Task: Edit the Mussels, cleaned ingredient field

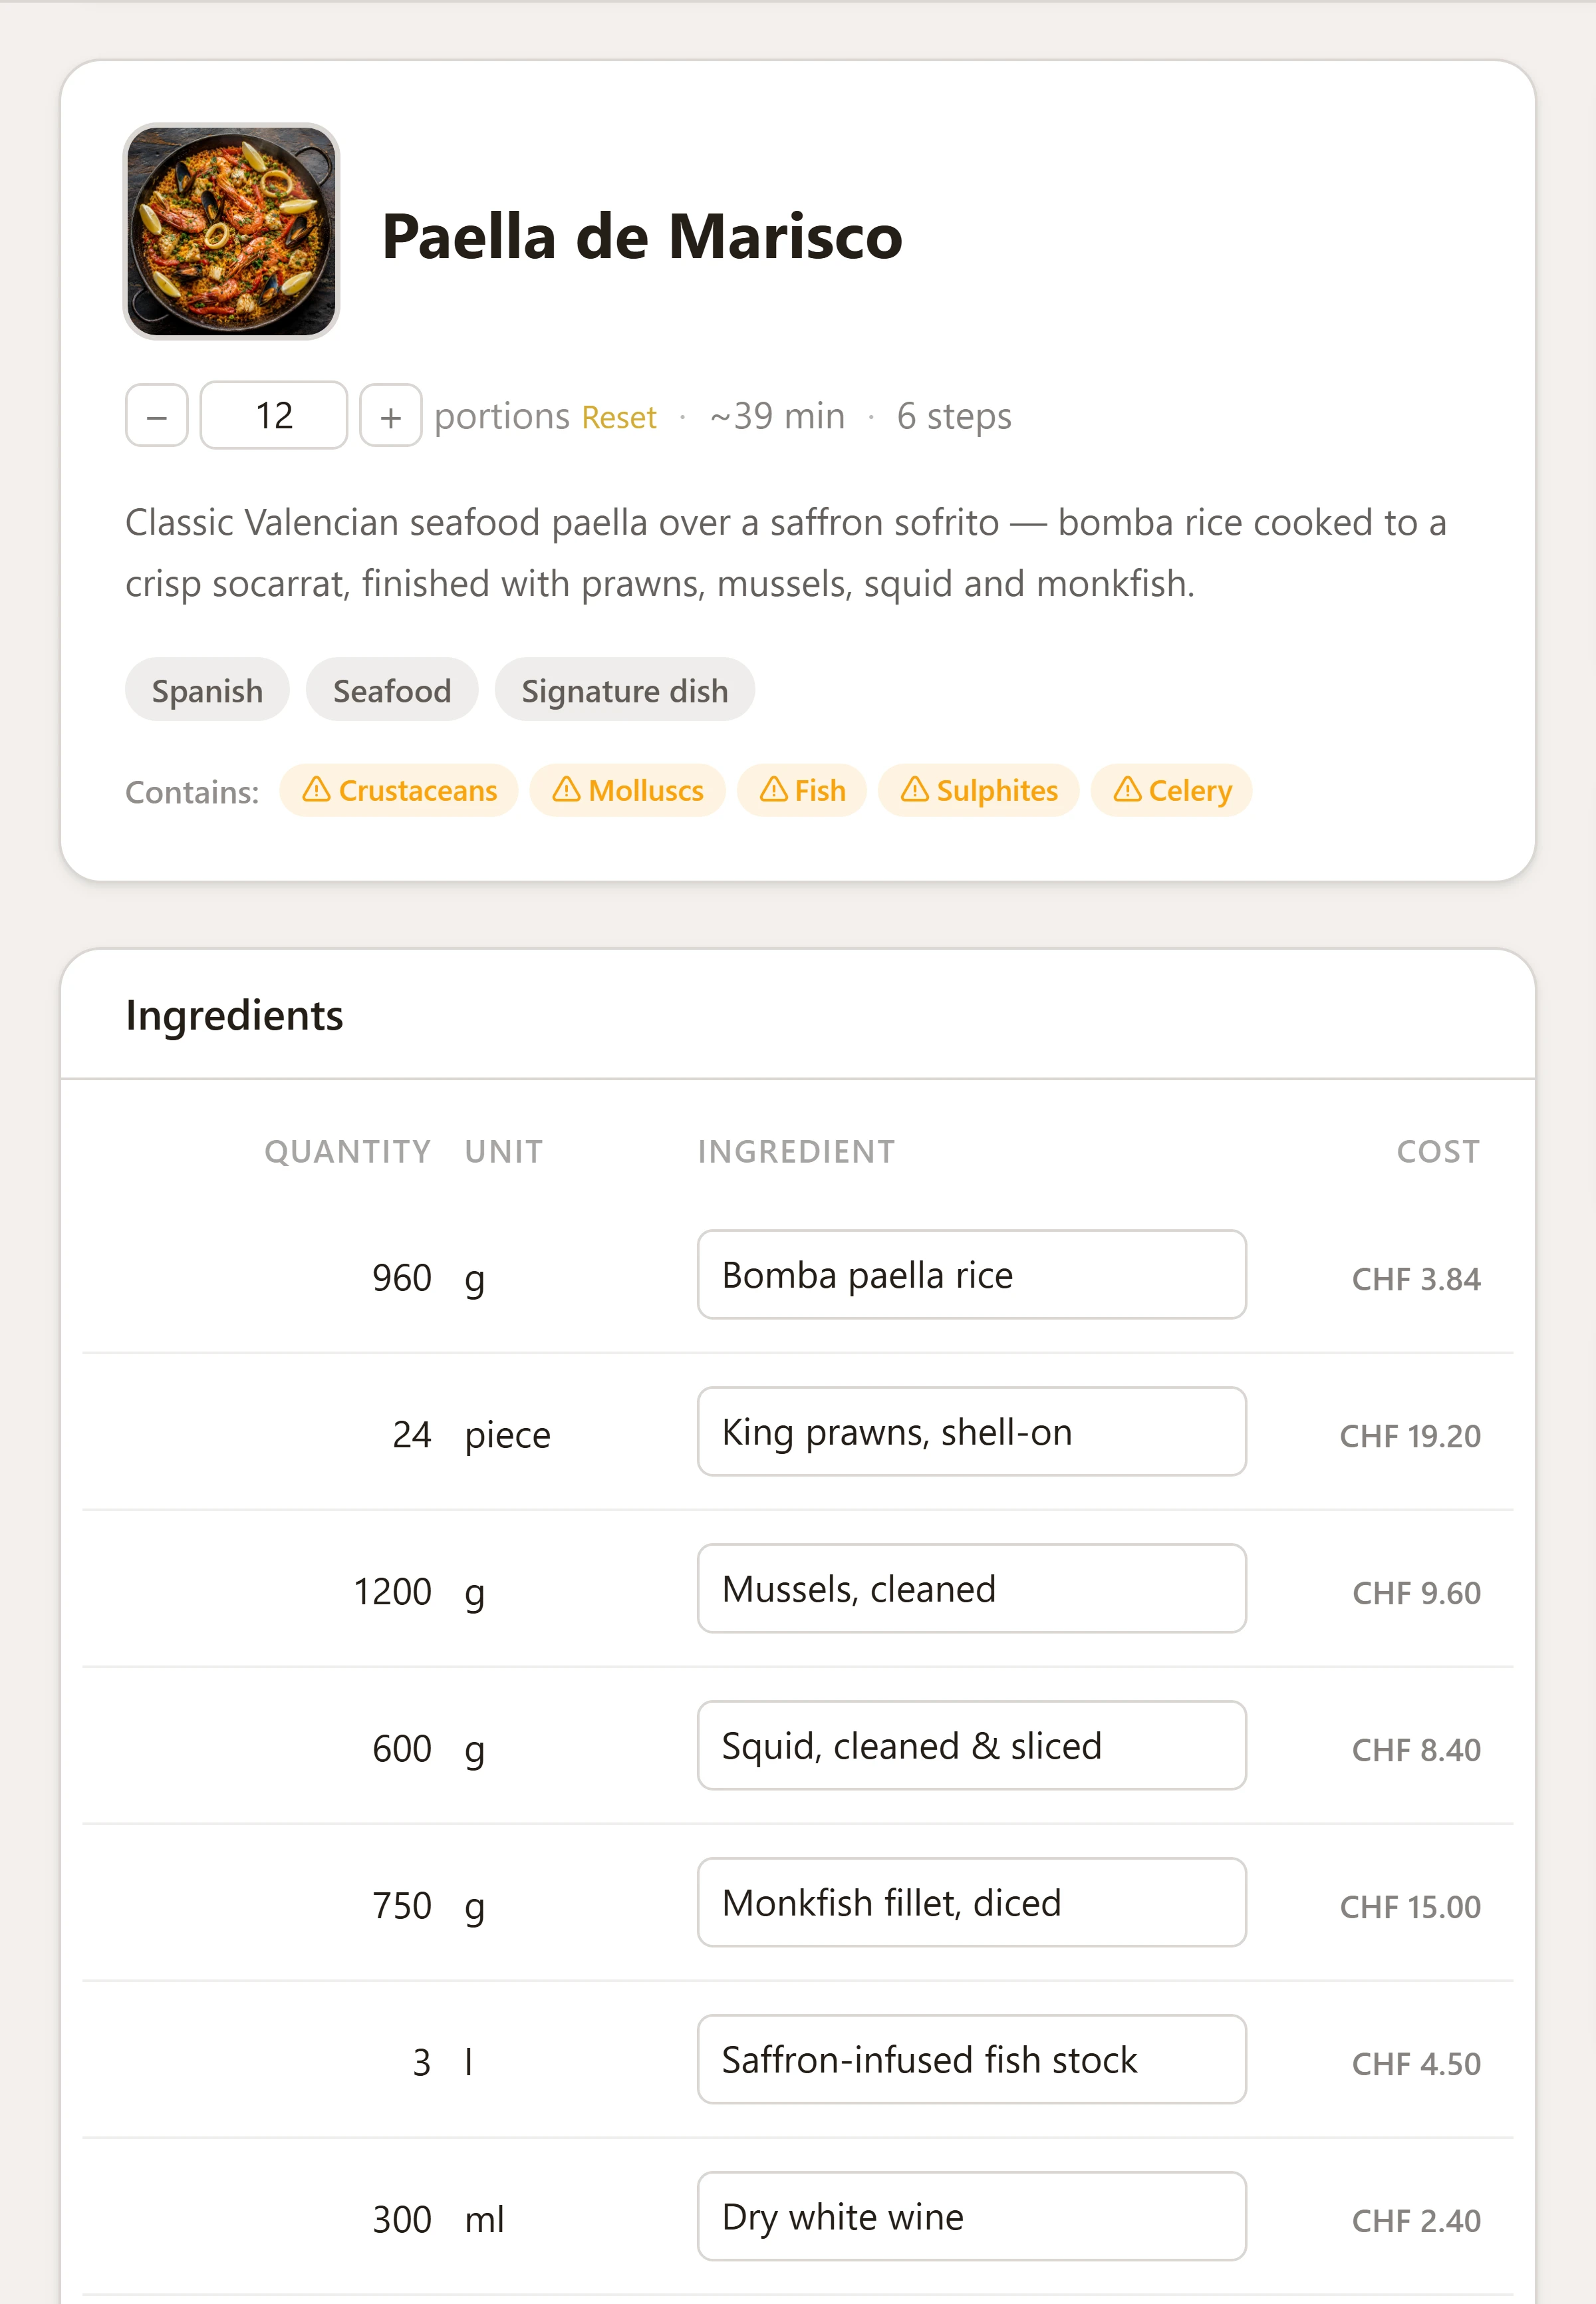Action: click(972, 1589)
